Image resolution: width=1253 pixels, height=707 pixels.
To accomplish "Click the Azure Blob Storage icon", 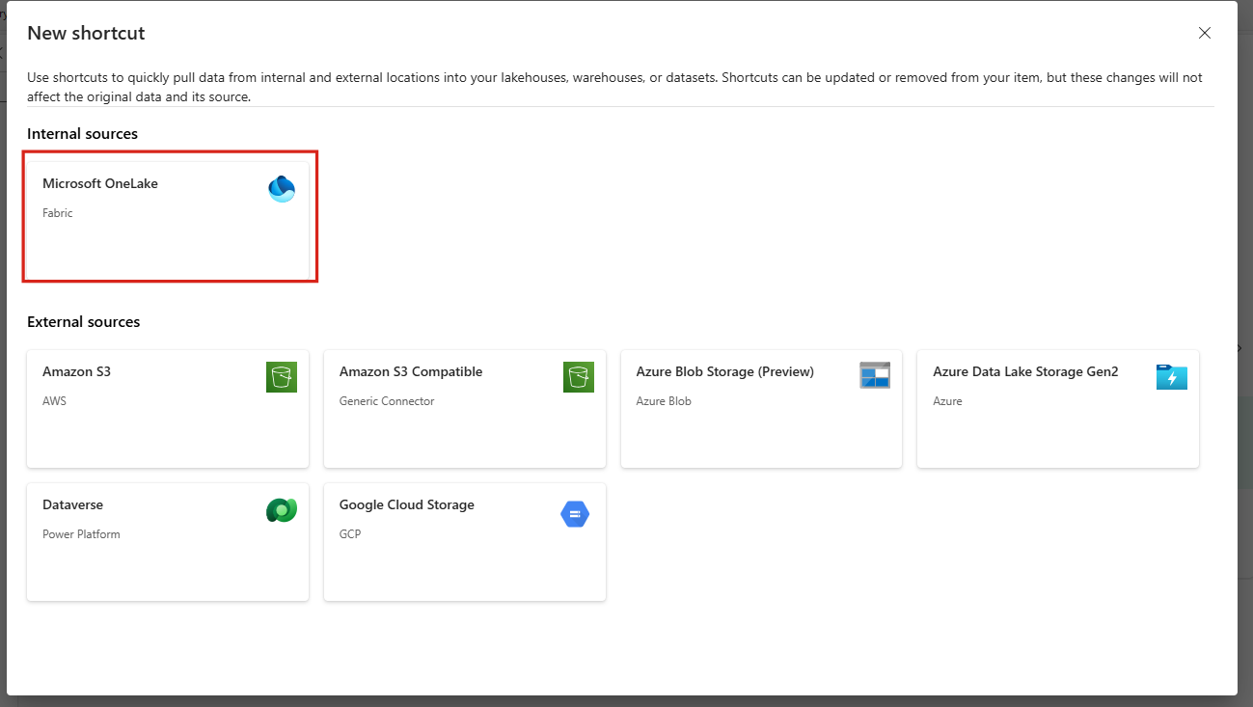I will (x=875, y=376).
